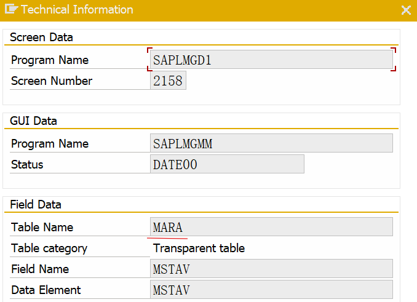
Task: Select the Field Name value MSTAV
Action: [271, 269]
